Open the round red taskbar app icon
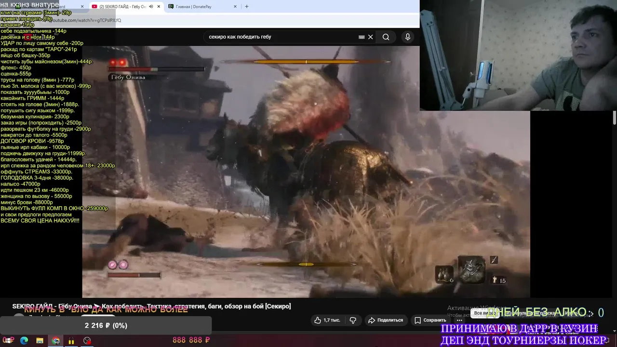Image resolution: width=617 pixels, height=347 pixels. [x=87, y=341]
